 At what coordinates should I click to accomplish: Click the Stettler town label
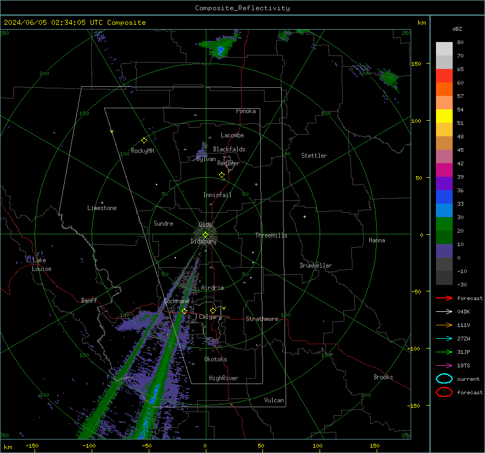[x=314, y=156]
